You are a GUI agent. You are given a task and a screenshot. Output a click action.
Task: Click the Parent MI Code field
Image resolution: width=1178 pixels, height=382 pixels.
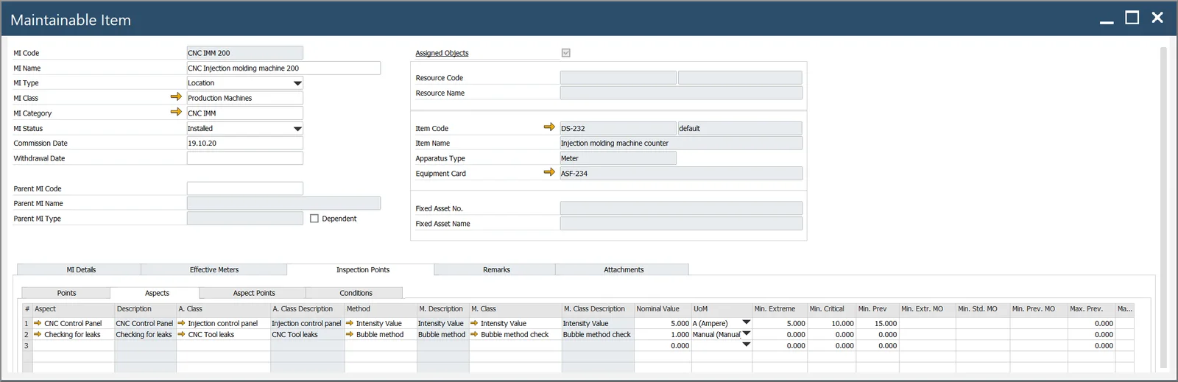coord(245,188)
